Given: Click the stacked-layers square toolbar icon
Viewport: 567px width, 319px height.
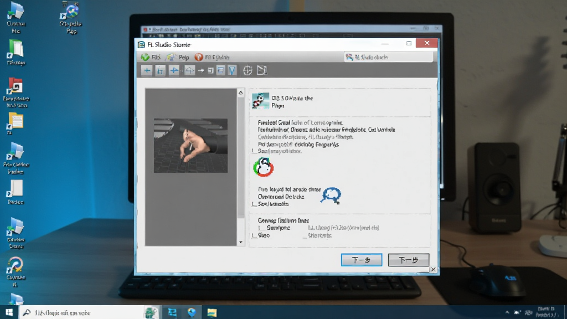Looking at the screenshot, I should [x=220, y=70].
